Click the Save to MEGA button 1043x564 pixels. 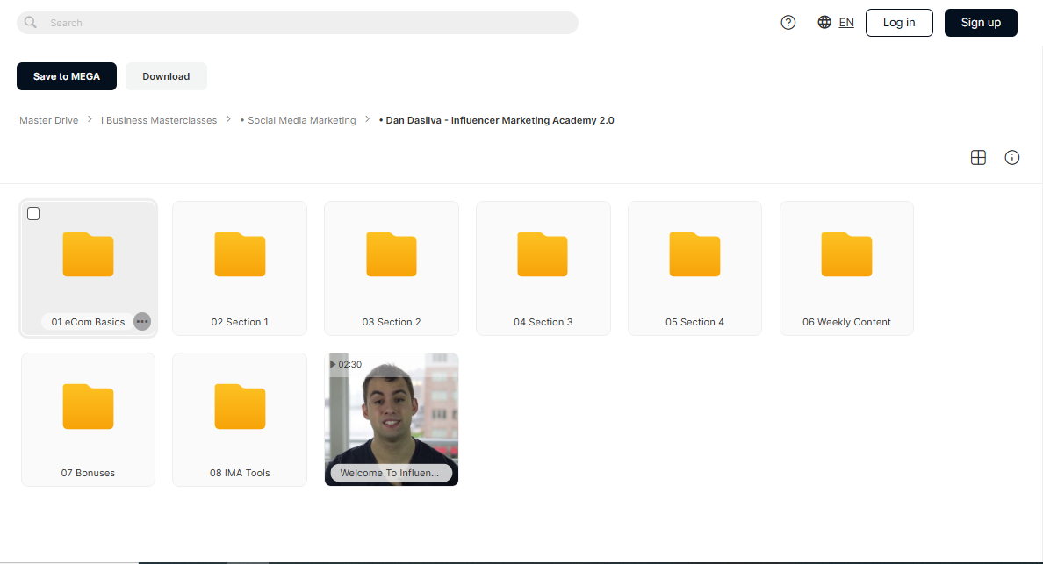[x=67, y=76]
